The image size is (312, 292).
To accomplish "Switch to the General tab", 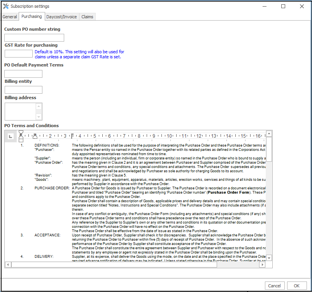I will 10,17.
